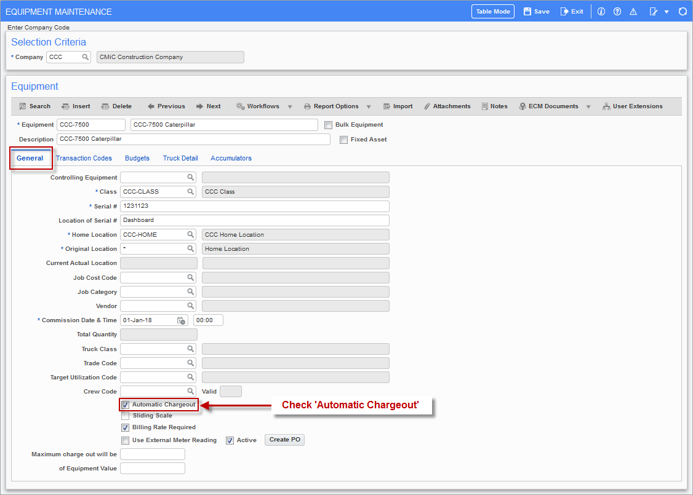Expand the Workflows dropdown arrow
Image resolution: width=693 pixels, height=495 pixels.
(x=290, y=107)
